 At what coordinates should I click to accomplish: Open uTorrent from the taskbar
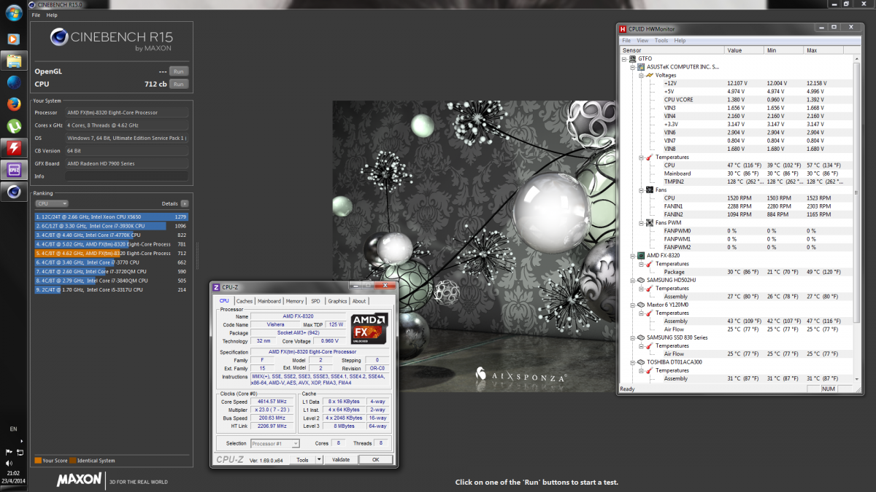(14, 126)
